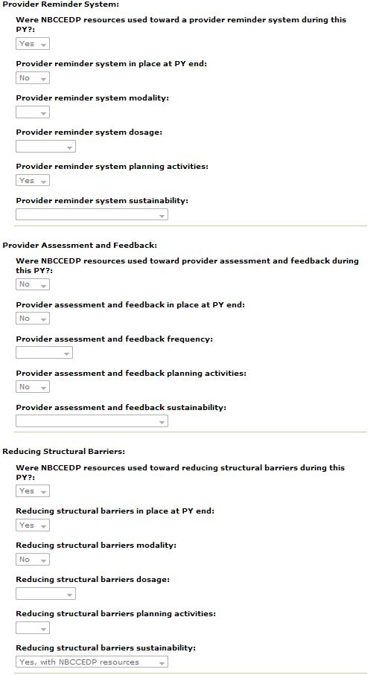Open NBCCEDP resources used toward reducing structural barriers dropdown
Viewport: 379px width, 675px height.
[x=33, y=491]
